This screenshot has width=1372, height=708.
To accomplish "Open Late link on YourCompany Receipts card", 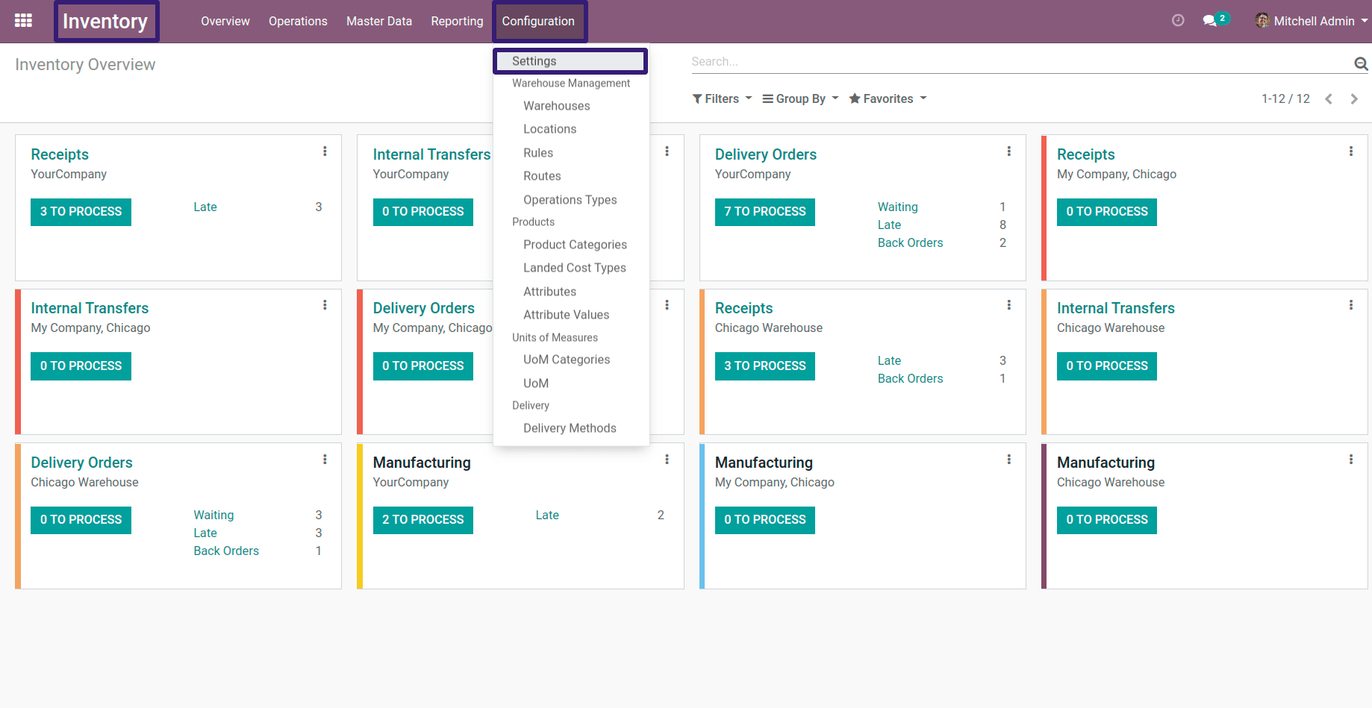I will point(205,207).
